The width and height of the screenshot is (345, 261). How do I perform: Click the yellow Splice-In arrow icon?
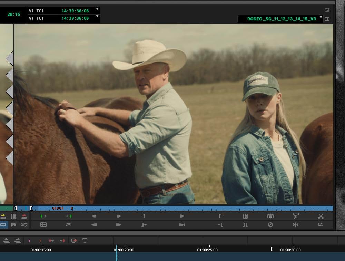3,216
